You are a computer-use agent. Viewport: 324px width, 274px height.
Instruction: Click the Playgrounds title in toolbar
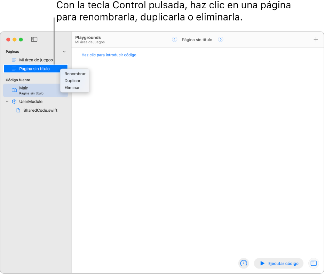click(x=88, y=37)
